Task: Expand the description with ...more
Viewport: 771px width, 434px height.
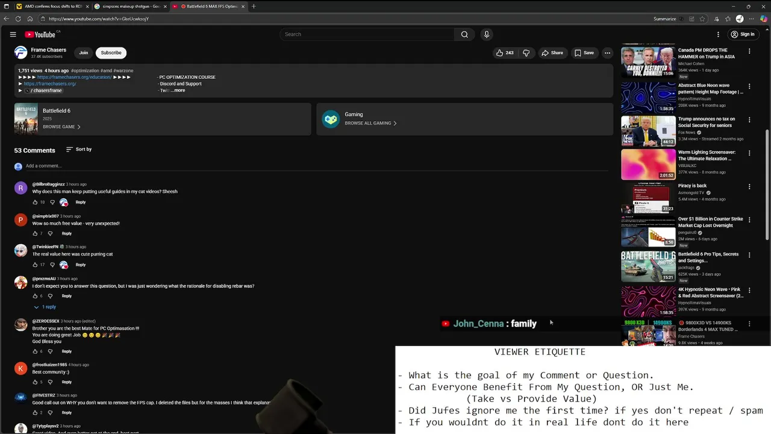Action: pyautogui.click(x=179, y=90)
